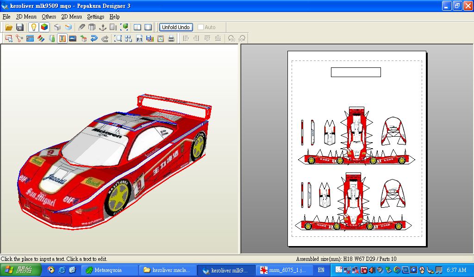Image resolution: width=474 pixels, height=277 pixels.
Task: Click the empty text box on the page
Action: coord(356,72)
